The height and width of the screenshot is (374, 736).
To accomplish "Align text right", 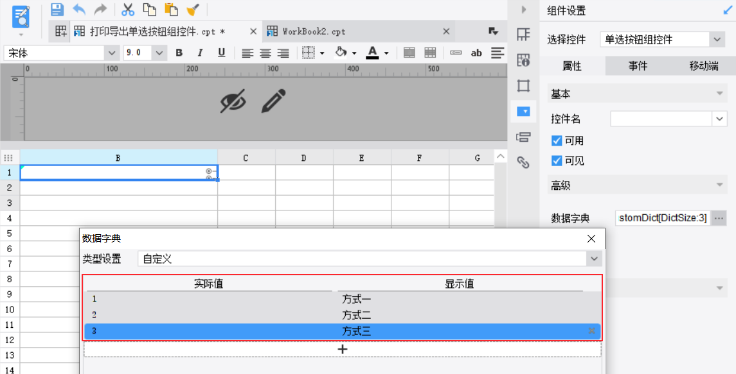I will coord(283,53).
